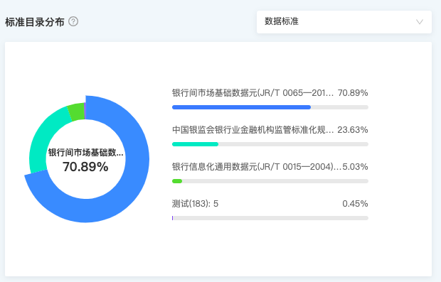441x282 pixels.
Task: Click the 0.45% percentage value
Action: coord(355,204)
